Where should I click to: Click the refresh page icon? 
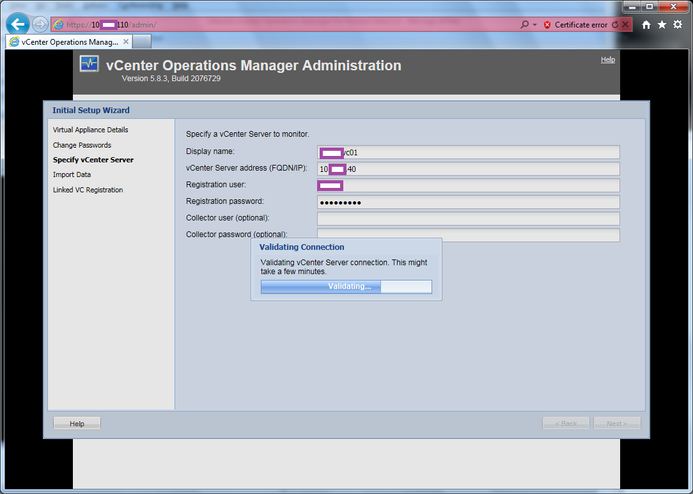coord(615,25)
